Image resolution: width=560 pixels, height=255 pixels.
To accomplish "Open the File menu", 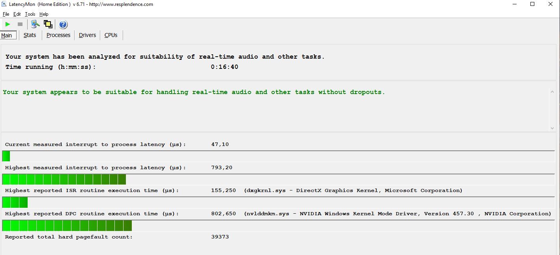I will pyautogui.click(x=6, y=14).
